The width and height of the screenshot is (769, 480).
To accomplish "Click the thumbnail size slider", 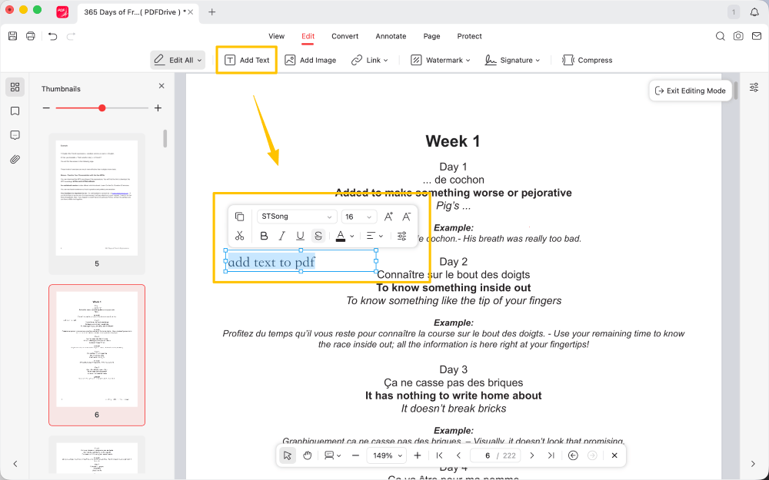I will (102, 108).
